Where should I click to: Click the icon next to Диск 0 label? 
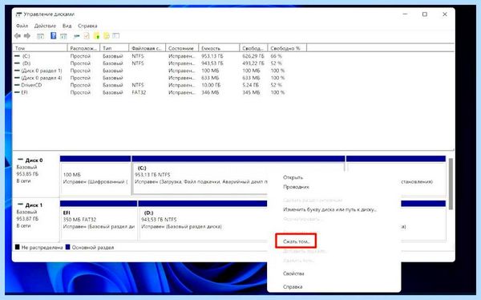point(20,160)
